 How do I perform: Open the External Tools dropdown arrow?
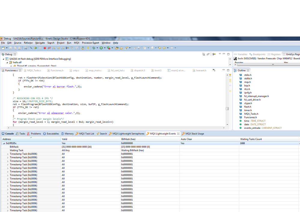tap(112, 48)
